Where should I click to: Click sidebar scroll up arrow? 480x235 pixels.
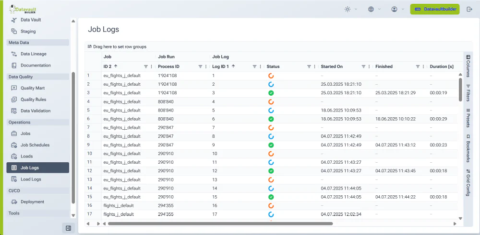[73, 21]
